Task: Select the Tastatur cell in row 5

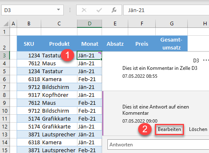Action: tap(59, 71)
